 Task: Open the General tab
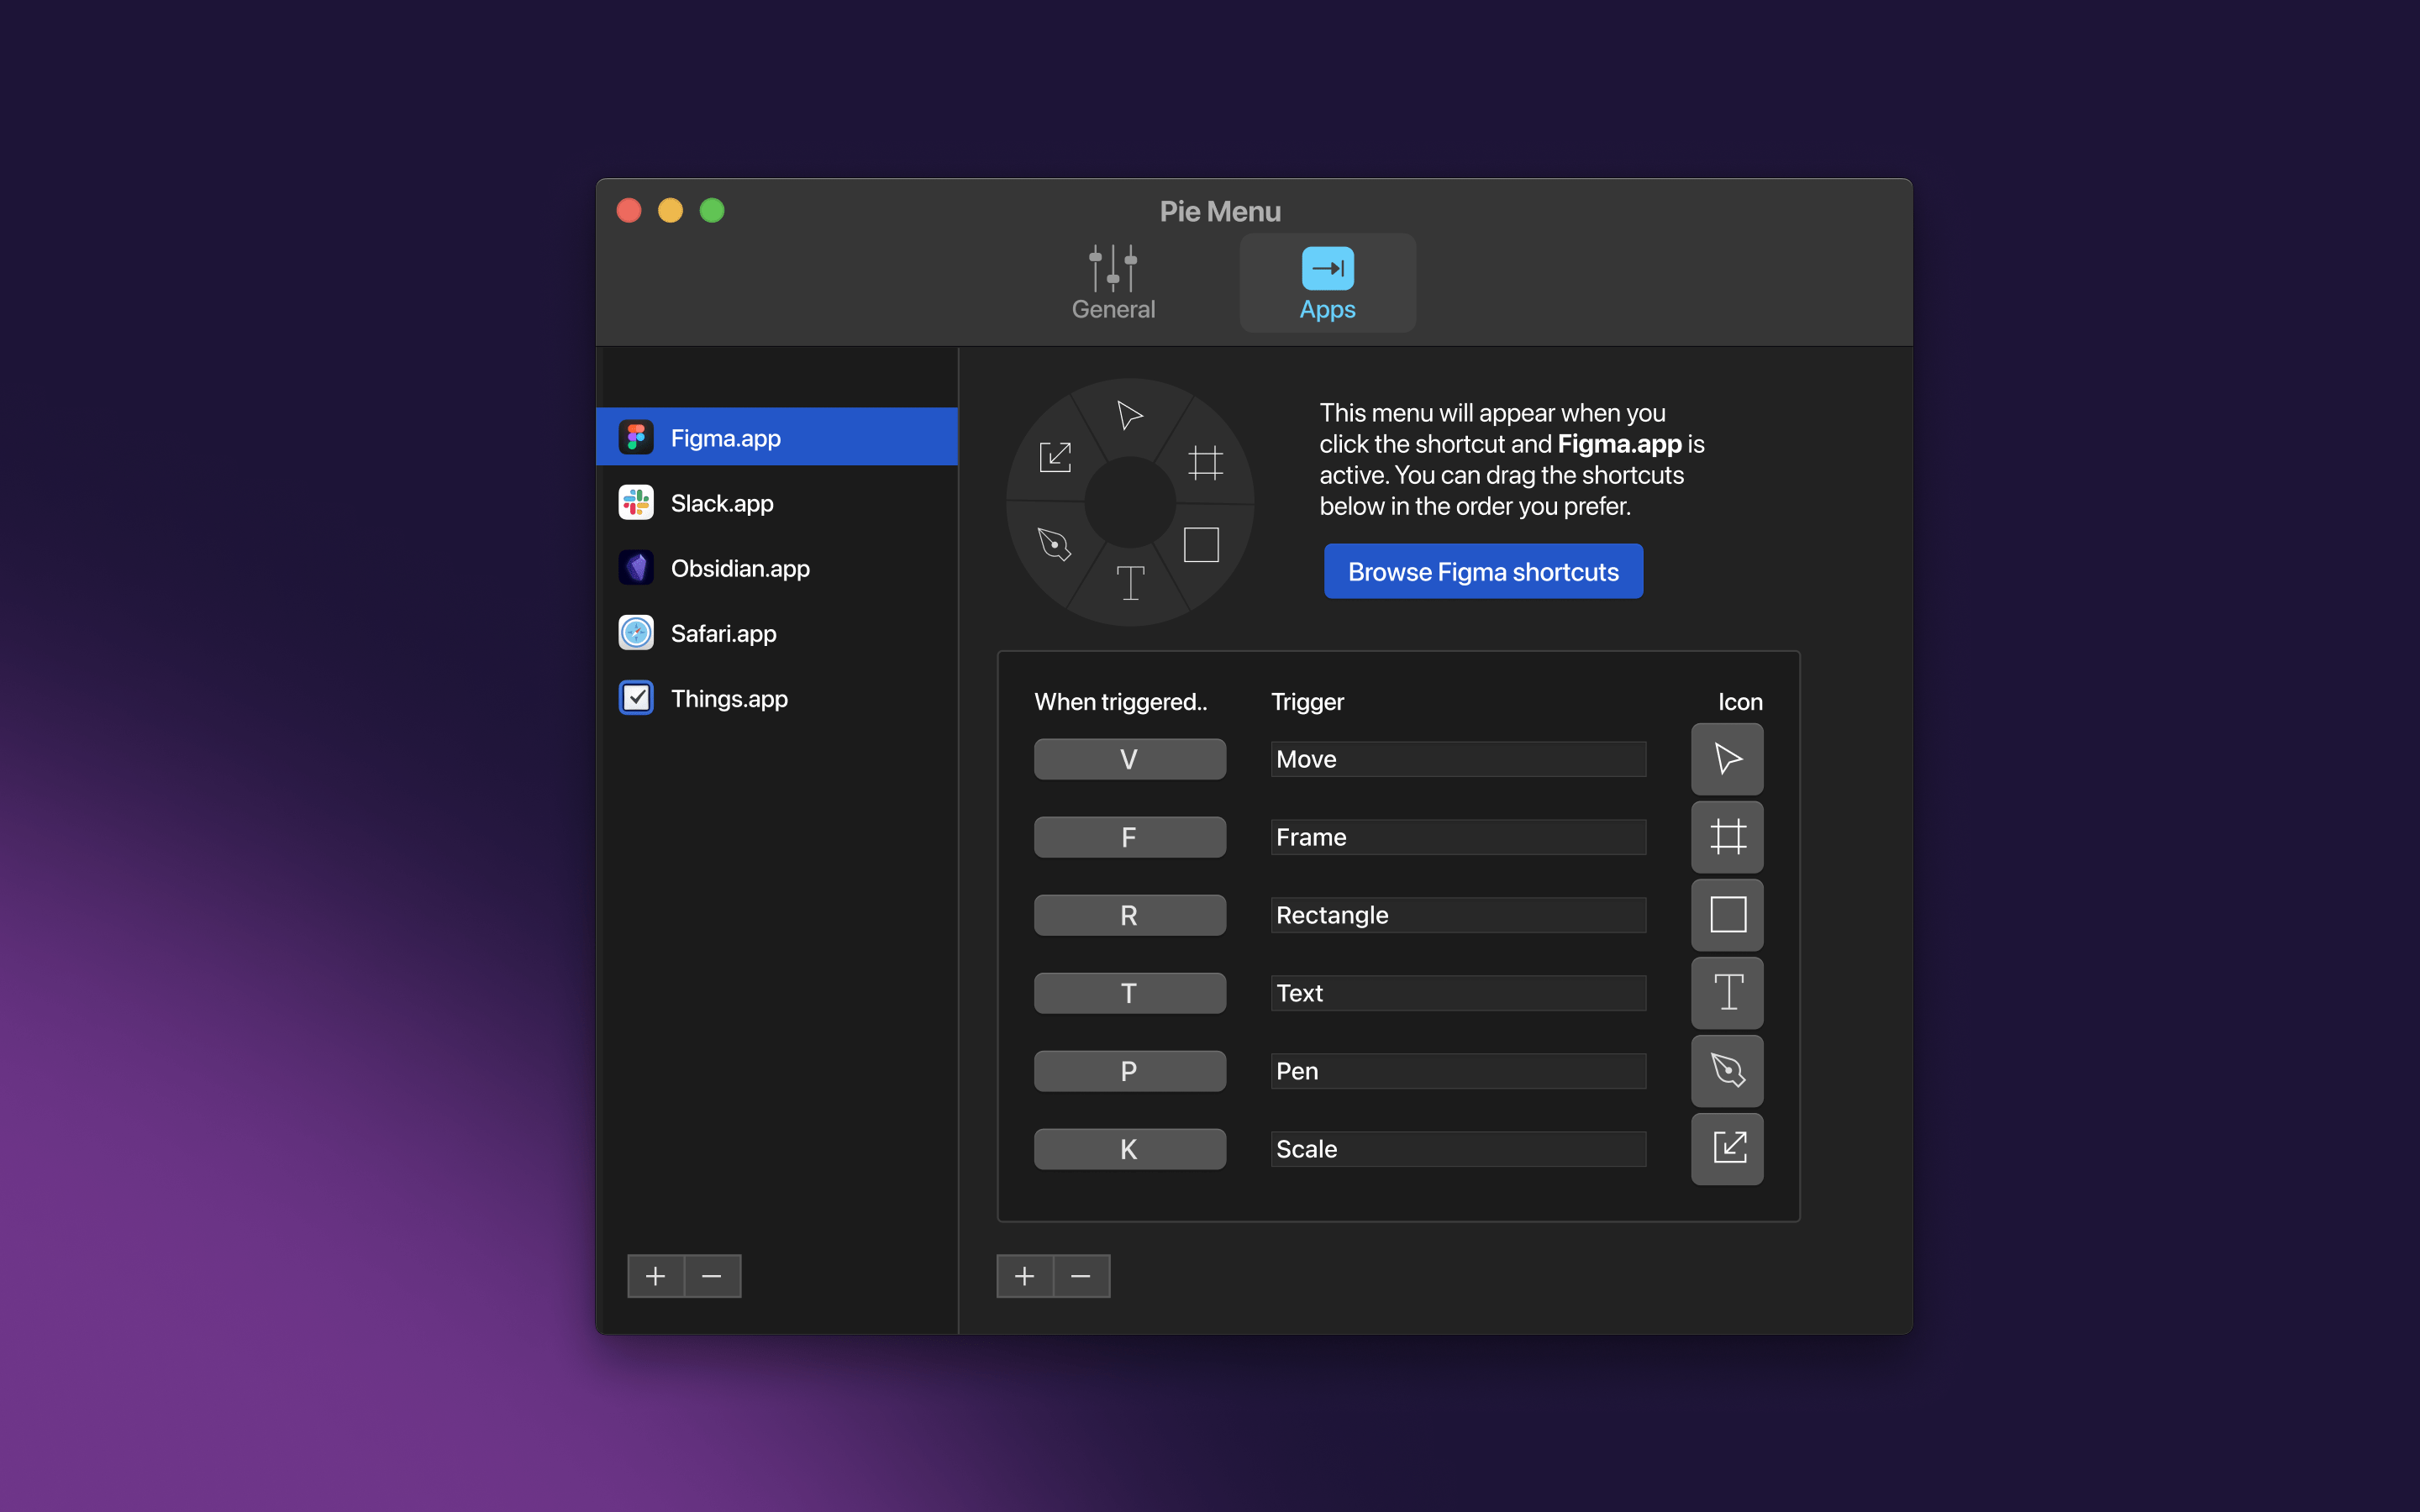[x=1113, y=284]
